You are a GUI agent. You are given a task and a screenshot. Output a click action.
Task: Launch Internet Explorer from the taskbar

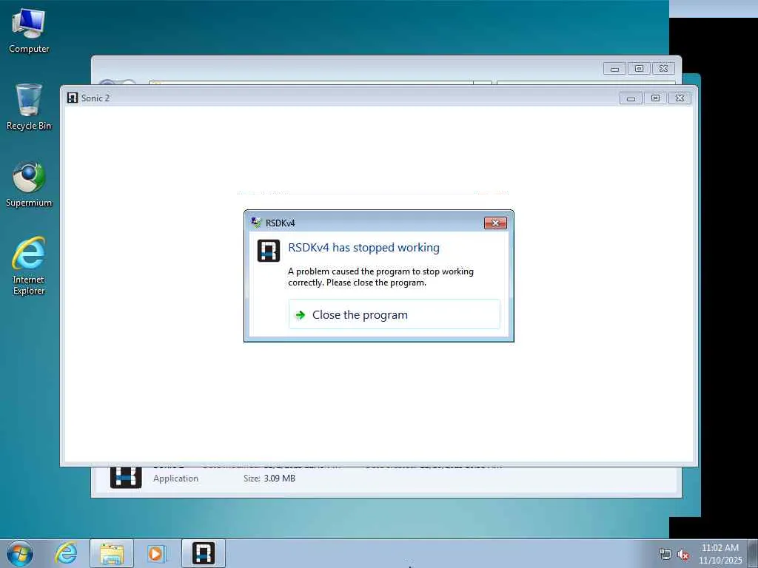coord(66,553)
